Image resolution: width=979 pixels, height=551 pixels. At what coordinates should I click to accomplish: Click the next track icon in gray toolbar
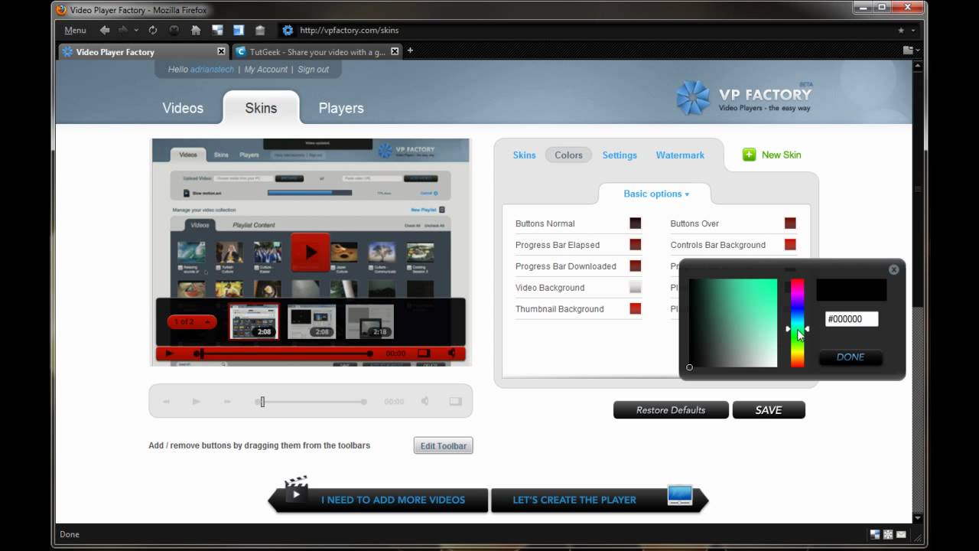(227, 401)
